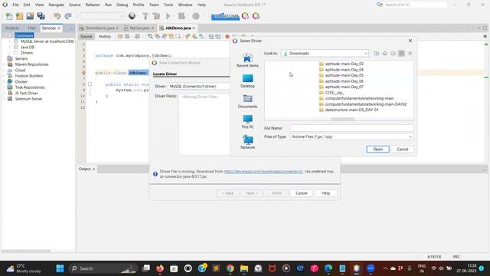This screenshot has height=276, width=490.
Task: Click Redo toolbar icon
Action: [68, 16]
